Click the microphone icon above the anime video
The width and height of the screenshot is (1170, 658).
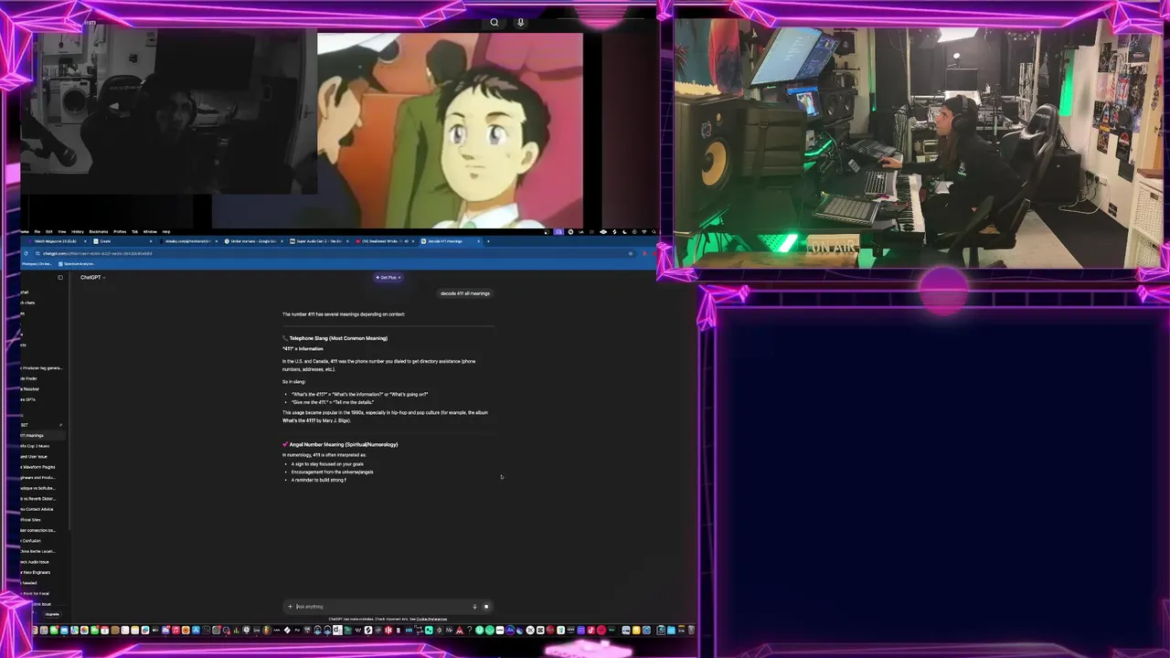coord(520,23)
